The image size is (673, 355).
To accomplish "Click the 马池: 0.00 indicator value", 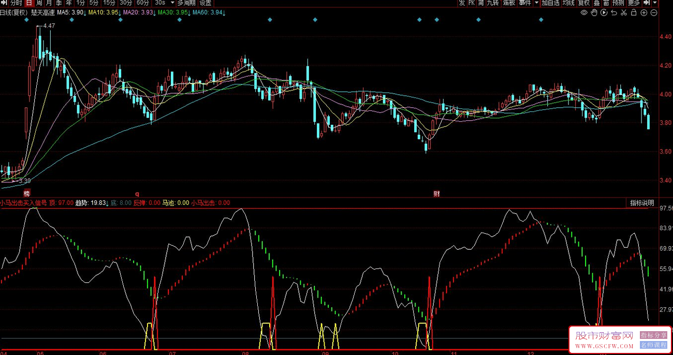I will pos(176,203).
